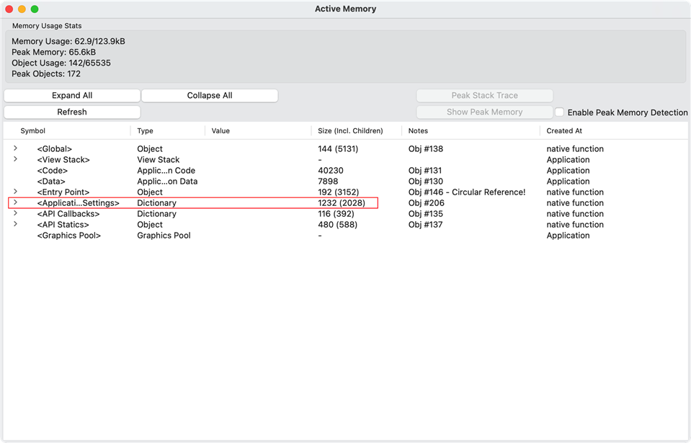
Task: Click the Peak Stack Trace button
Action: point(484,96)
